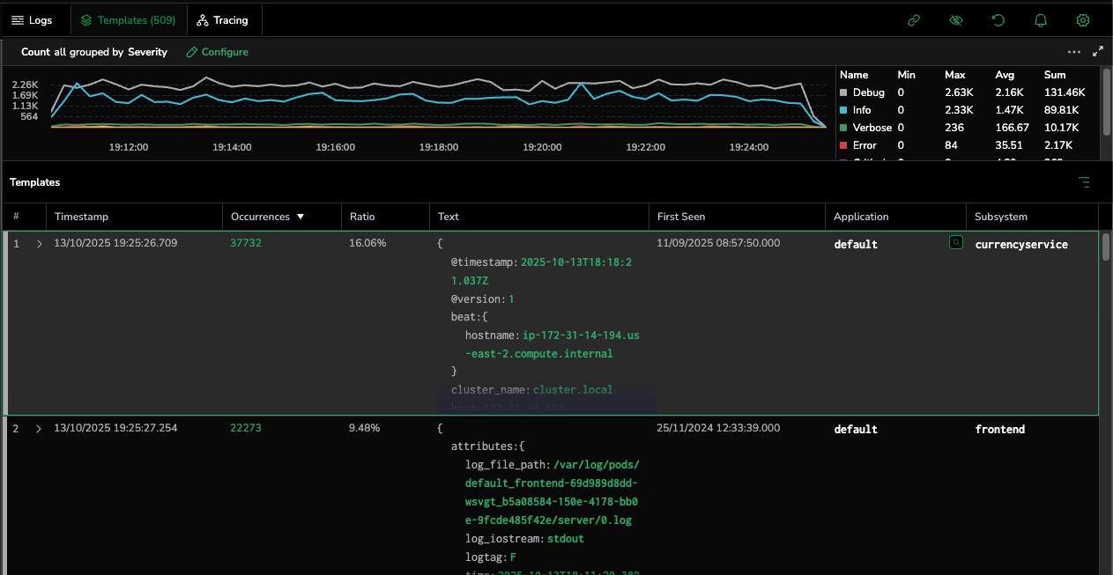Click the copy link icon
Image resolution: width=1113 pixels, height=575 pixels.
(914, 20)
